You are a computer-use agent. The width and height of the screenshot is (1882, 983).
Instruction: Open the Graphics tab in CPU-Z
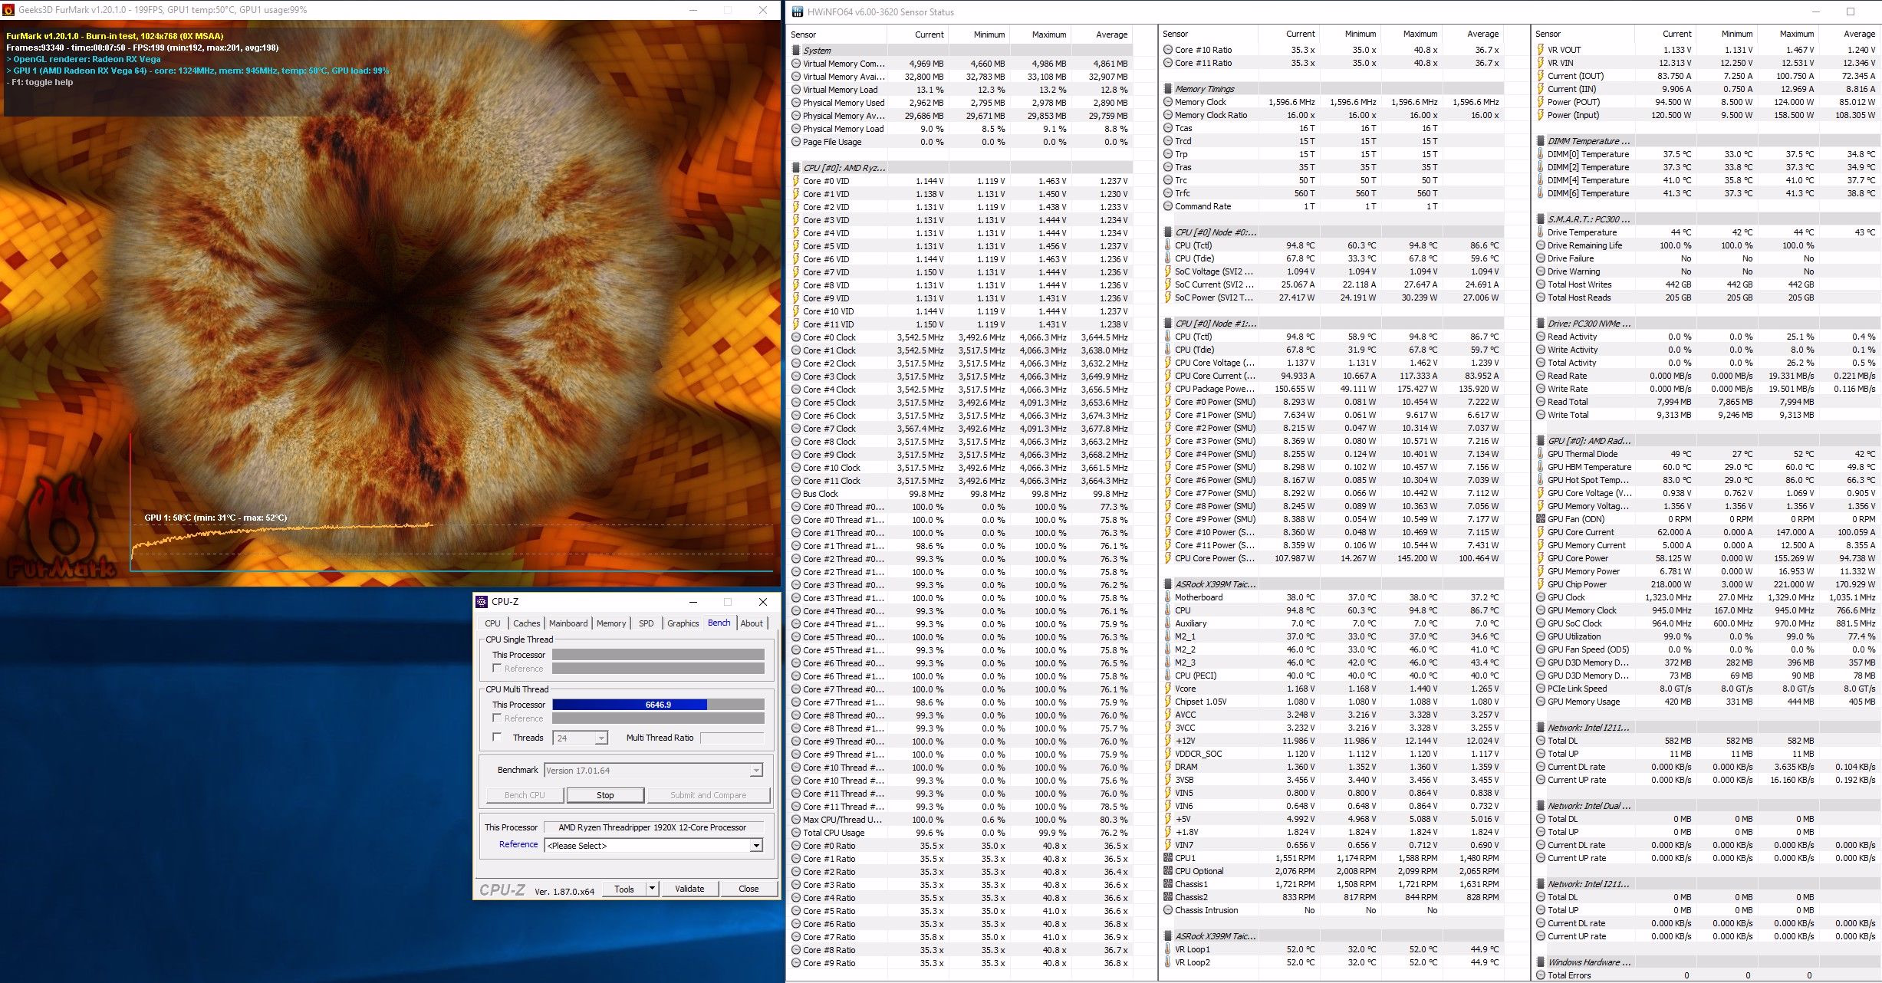(x=683, y=623)
